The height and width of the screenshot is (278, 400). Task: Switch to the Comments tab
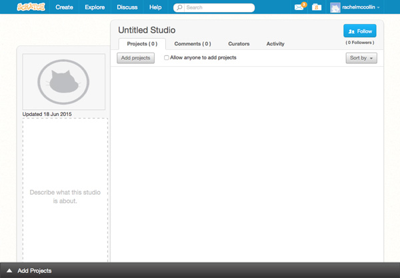pos(193,44)
